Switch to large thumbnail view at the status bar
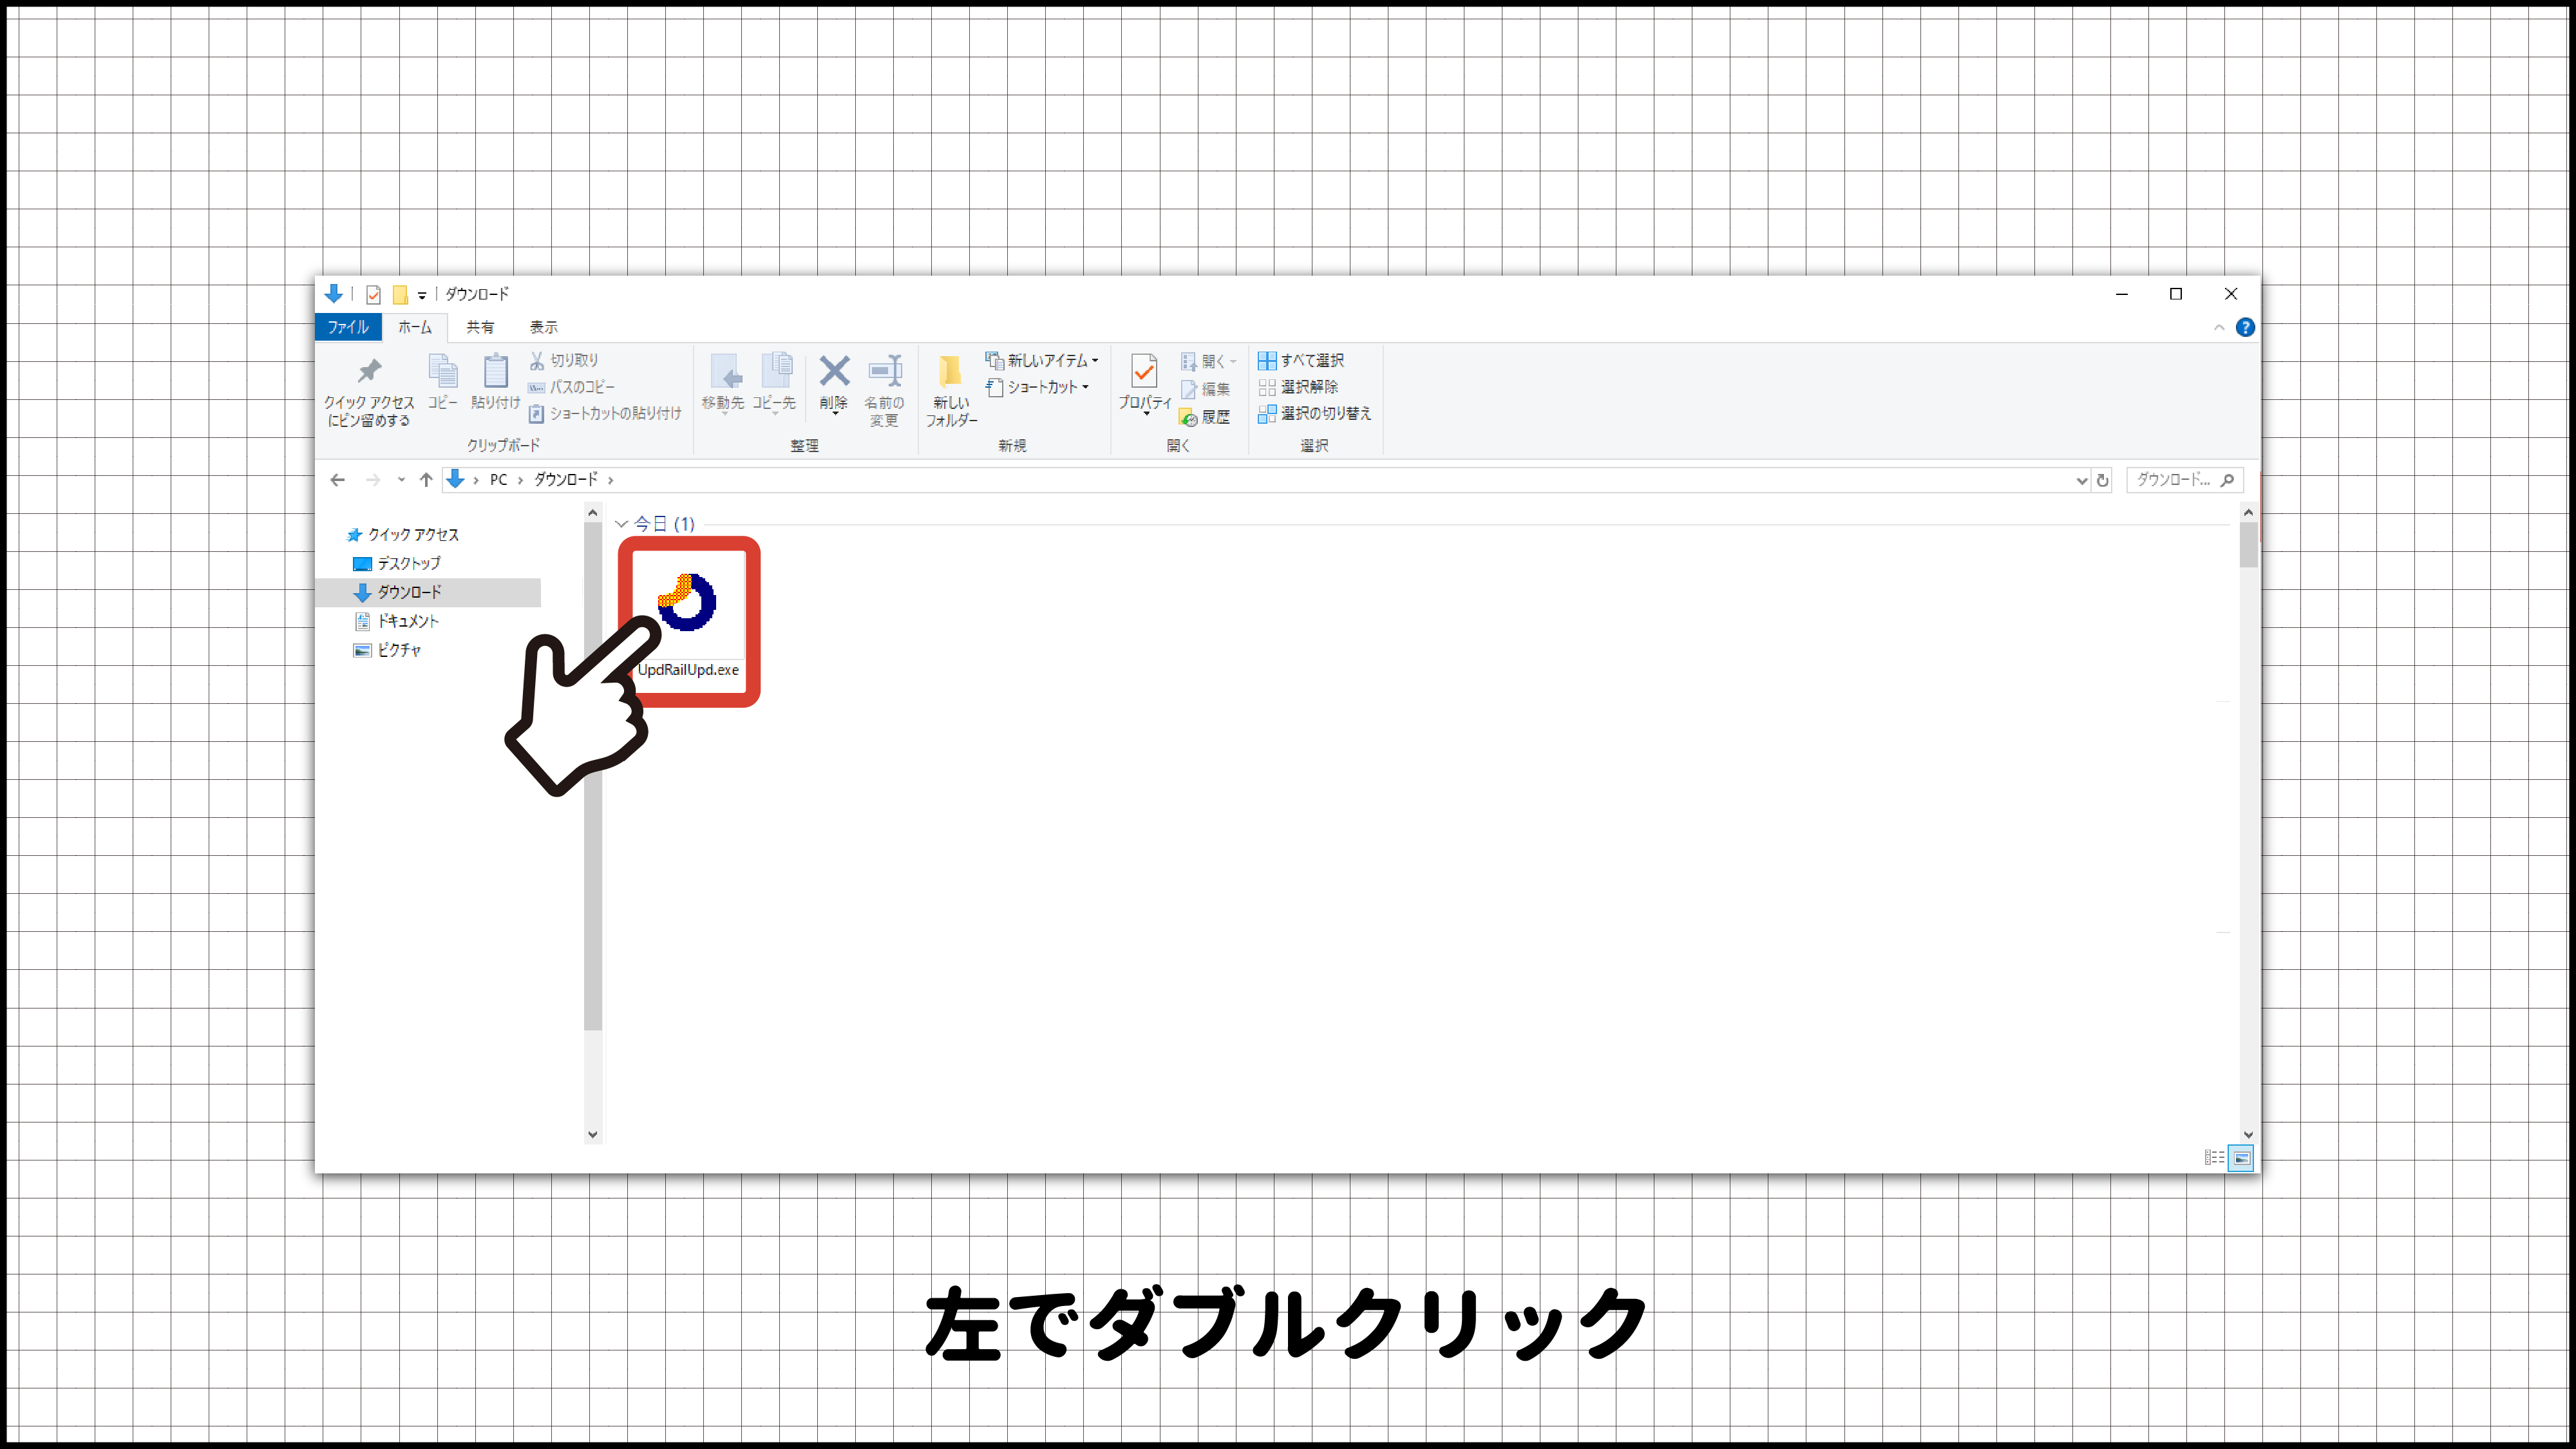2576x1449 pixels. click(x=2240, y=1157)
